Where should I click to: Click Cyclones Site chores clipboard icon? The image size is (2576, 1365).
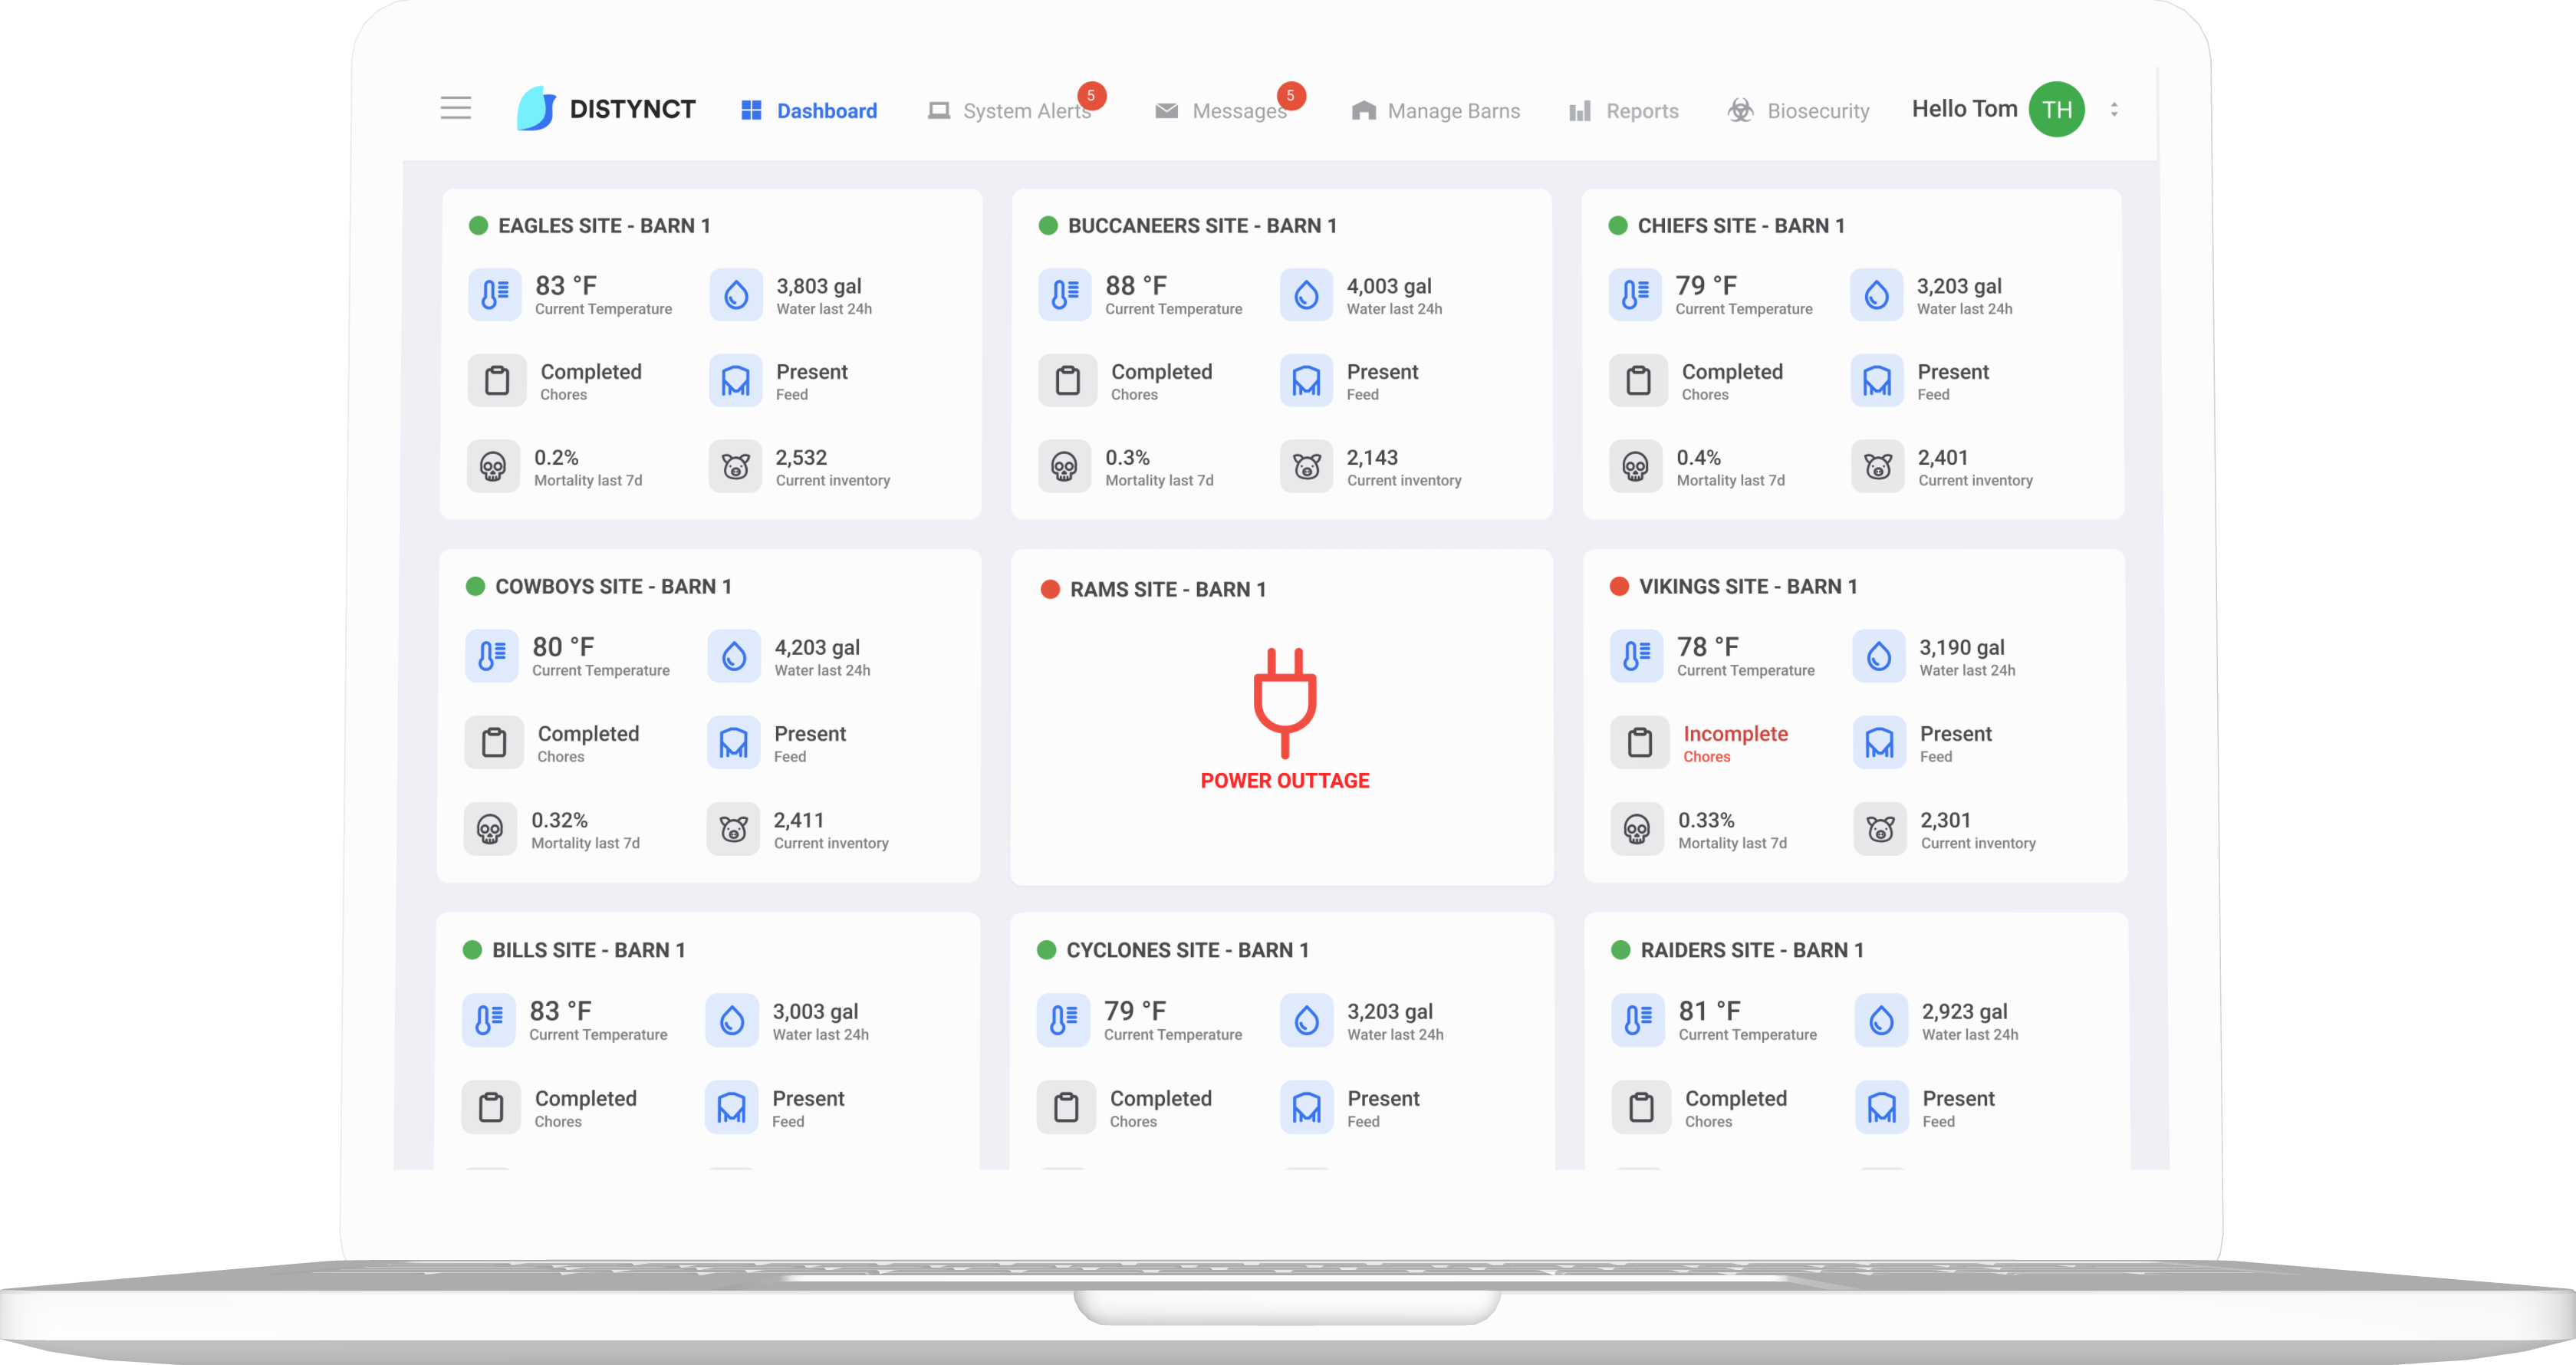1066,1107
